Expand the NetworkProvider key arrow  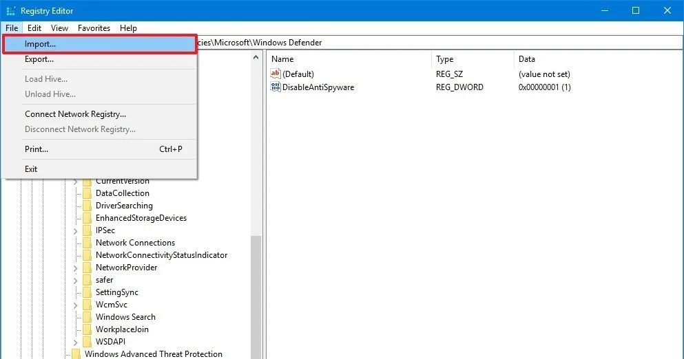[75, 268]
